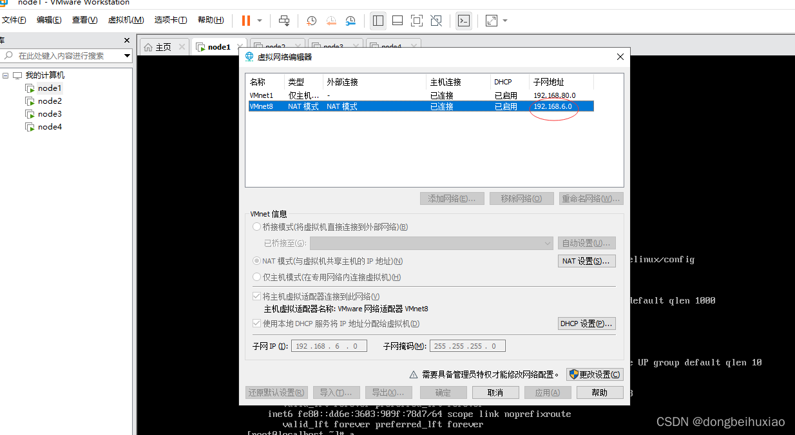Toggle 将主机虚拟适配器连接到此网络 checkbox

[257, 296]
